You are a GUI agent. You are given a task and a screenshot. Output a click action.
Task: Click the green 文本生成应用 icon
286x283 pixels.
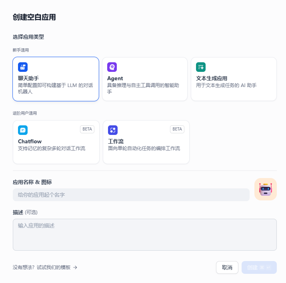[201, 67]
